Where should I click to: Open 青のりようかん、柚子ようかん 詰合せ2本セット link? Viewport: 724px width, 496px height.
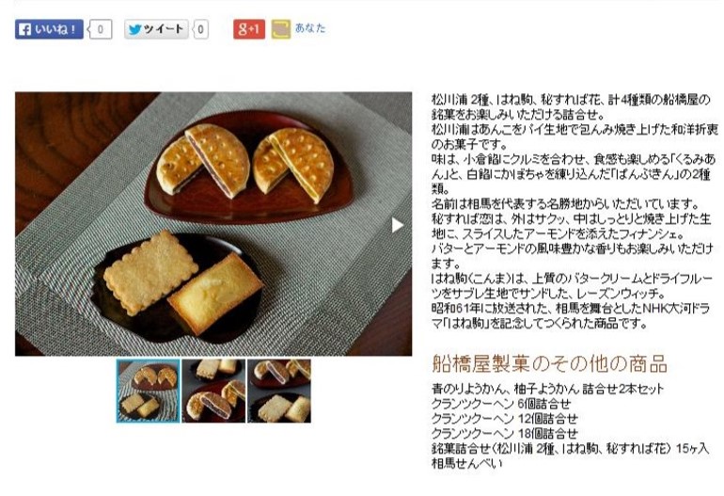[547, 389]
